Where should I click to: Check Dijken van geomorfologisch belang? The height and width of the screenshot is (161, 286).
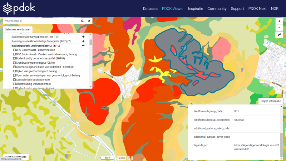click(14, 71)
